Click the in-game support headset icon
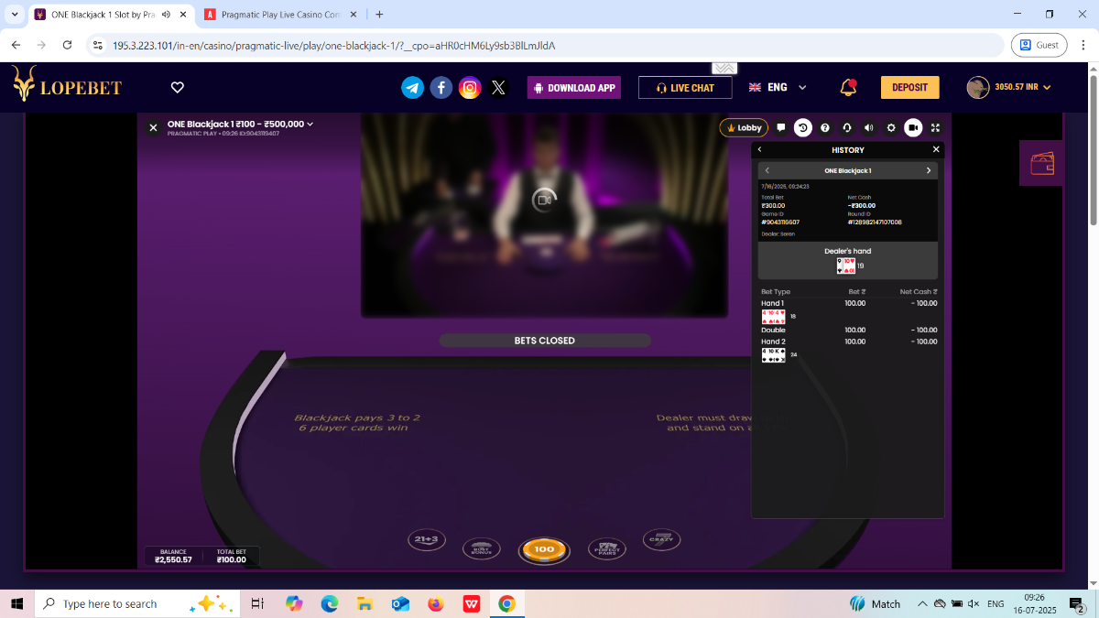Viewport: 1099px width, 618px height. click(847, 128)
